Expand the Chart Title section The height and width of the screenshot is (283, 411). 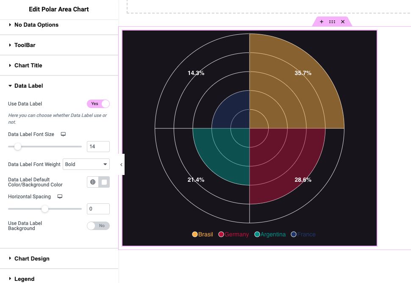tap(28, 65)
